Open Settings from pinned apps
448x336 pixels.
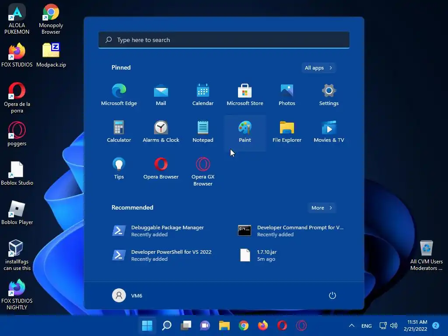click(x=329, y=95)
